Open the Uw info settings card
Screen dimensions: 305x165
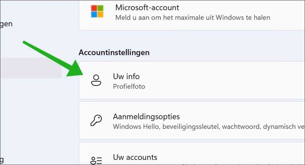click(192, 80)
